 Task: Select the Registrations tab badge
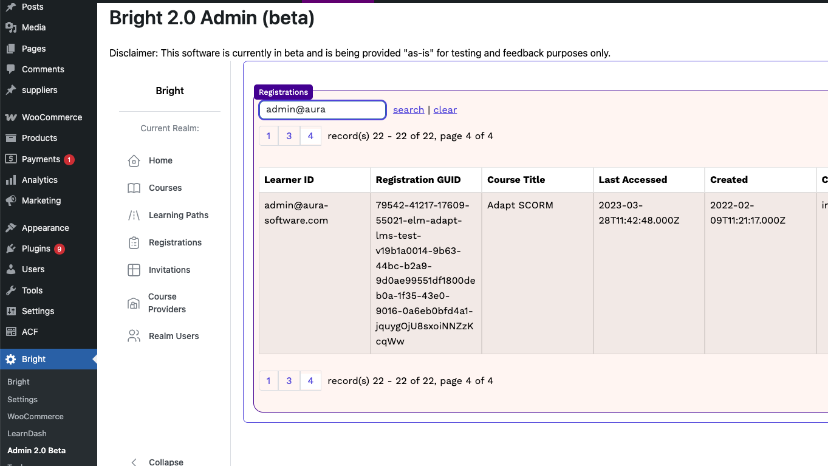click(283, 92)
